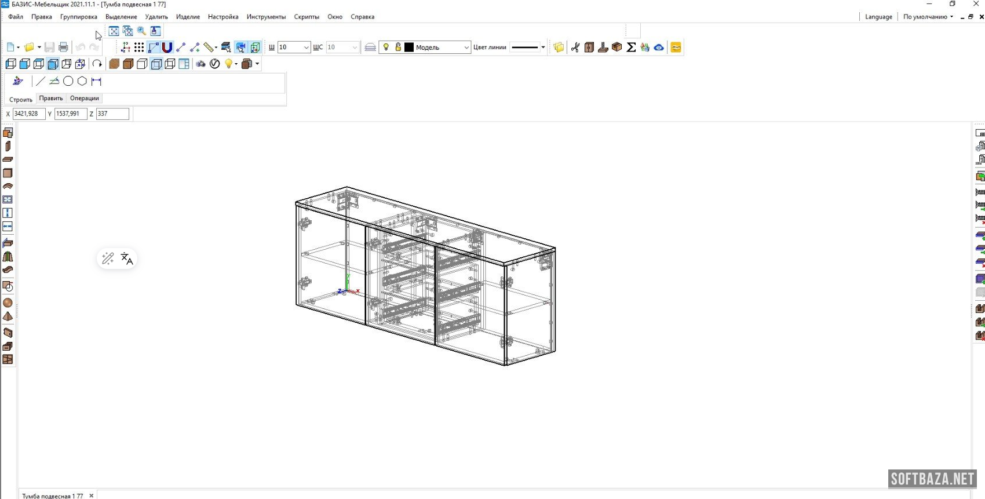Screen dimensions: 985x499
Task: Select the circle drawing tool
Action: click(68, 81)
